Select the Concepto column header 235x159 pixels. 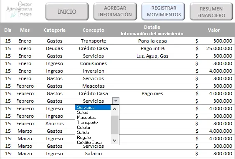(x=93, y=30)
